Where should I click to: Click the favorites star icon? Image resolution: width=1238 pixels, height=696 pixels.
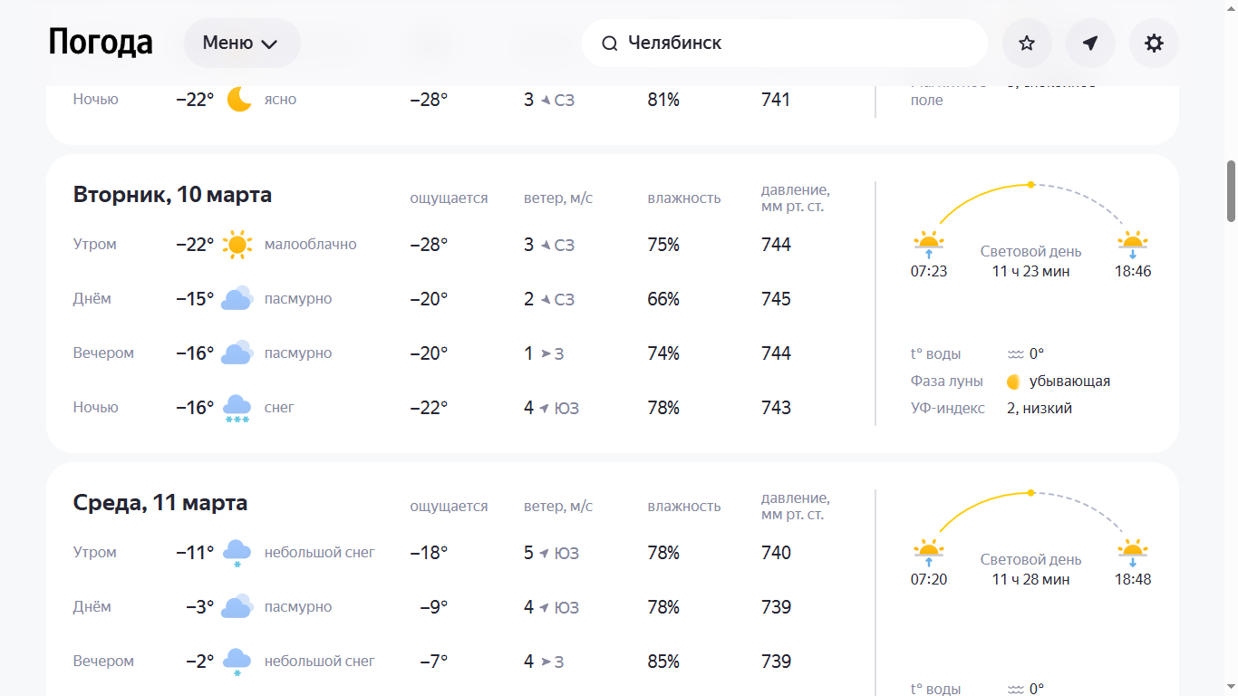(1027, 43)
